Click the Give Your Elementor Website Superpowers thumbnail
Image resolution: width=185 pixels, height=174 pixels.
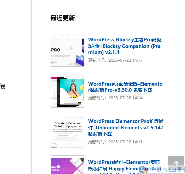click(x=68, y=132)
